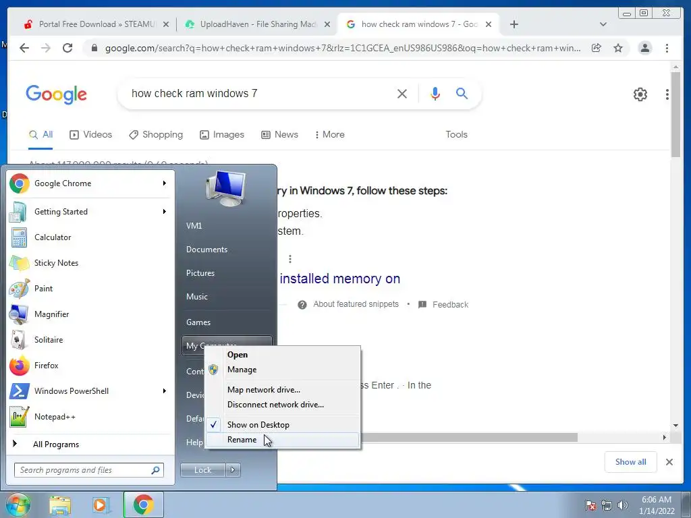
Task: Open Calculator from the Start menu
Action: coord(91,237)
